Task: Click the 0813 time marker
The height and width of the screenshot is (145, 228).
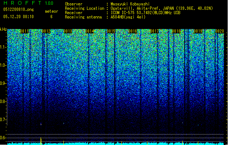Action: tap(68, 31)
